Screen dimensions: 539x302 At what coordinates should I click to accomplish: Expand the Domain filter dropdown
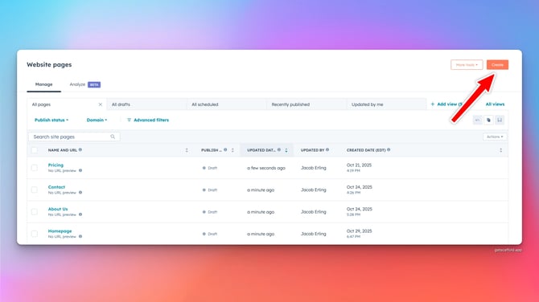coord(97,120)
